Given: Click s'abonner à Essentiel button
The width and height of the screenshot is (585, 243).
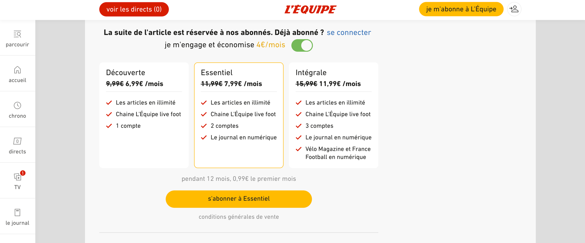Looking at the screenshot, I should click(x=239, y=199).
